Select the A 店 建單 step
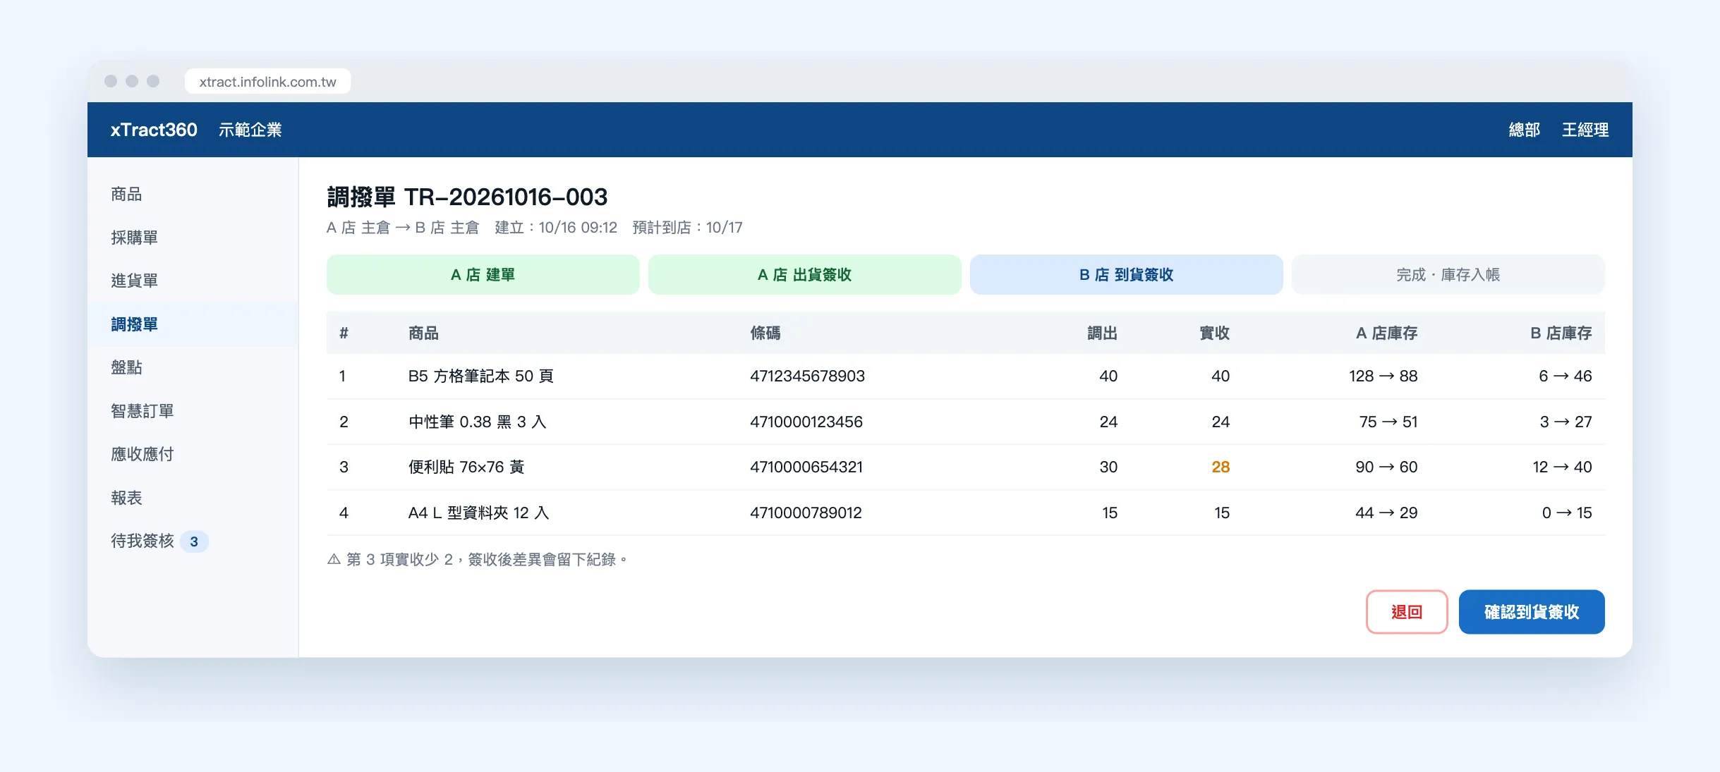This screenshot has height=772, width=1720. point(483,274)
